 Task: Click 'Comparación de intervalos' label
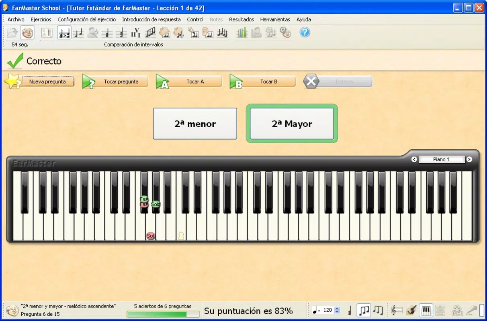133,45
